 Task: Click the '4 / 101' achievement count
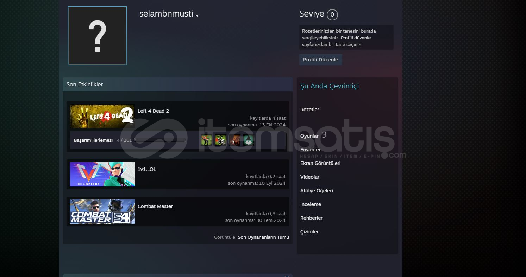tap(124, 140)
